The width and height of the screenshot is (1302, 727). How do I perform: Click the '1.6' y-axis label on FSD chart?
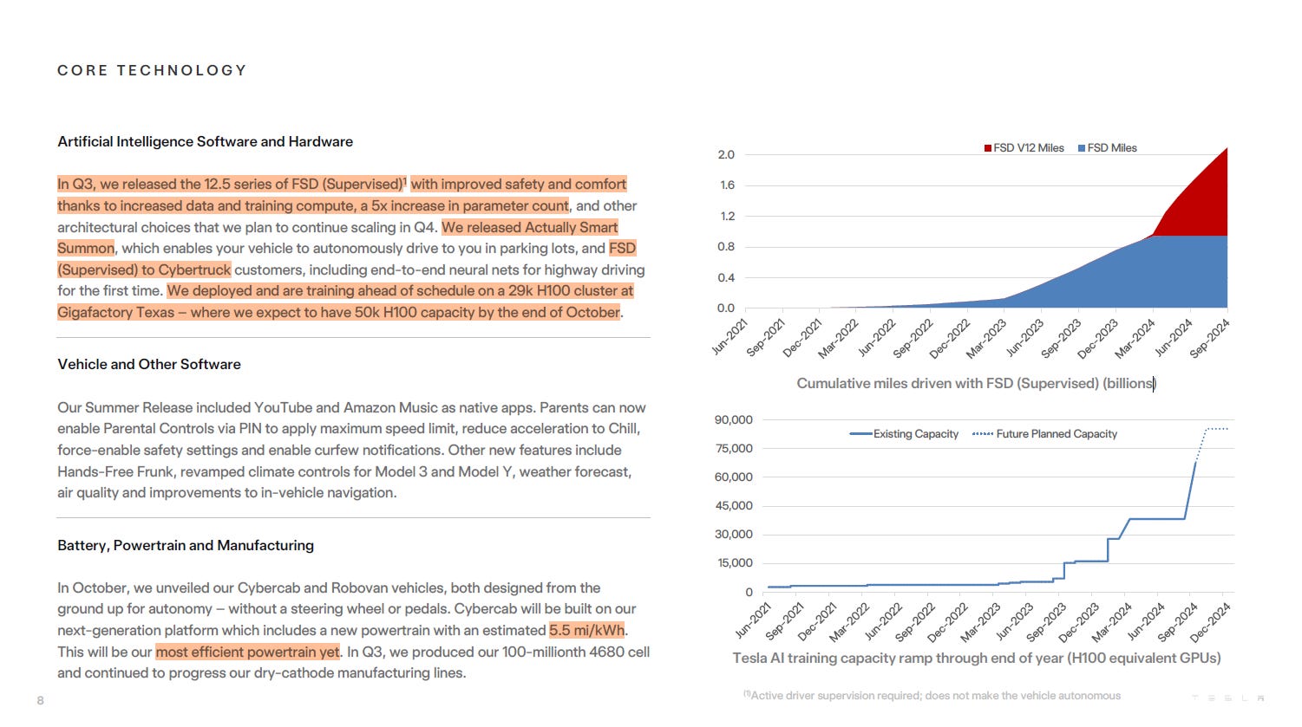pos(726,185)
